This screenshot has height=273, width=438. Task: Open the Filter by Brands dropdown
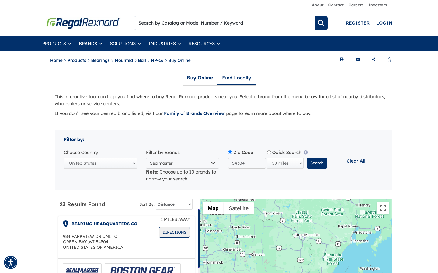182,163
